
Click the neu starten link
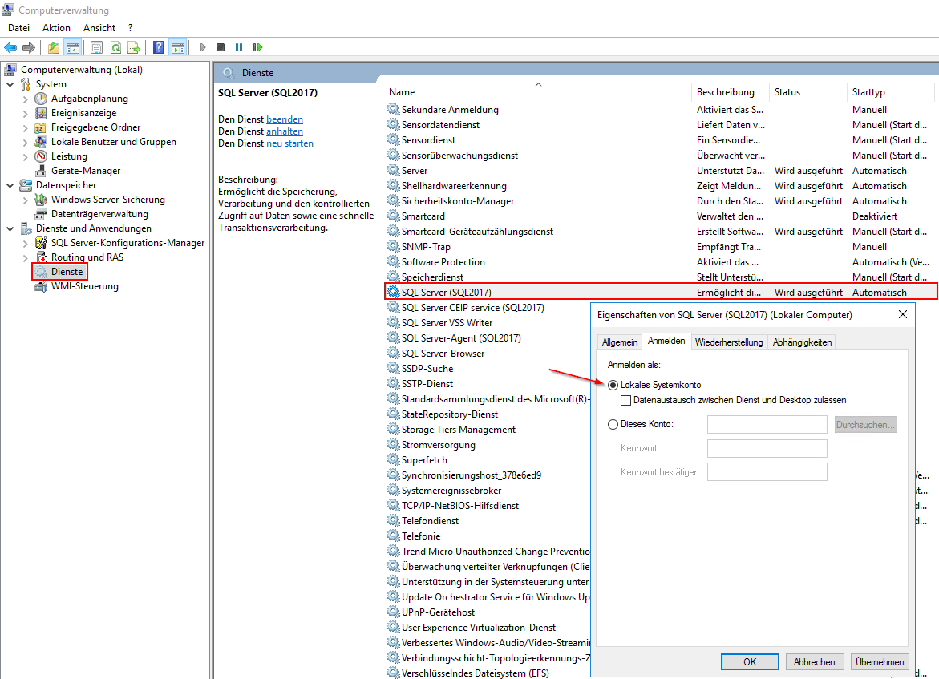289,143
